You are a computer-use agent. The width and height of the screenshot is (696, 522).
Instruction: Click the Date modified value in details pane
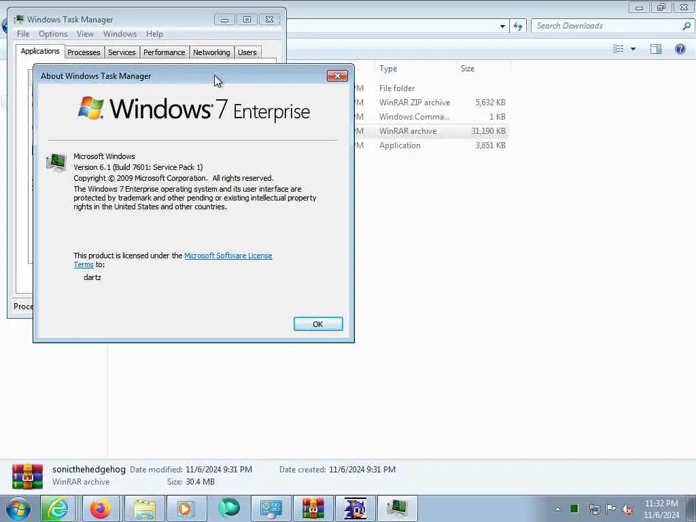219,470
